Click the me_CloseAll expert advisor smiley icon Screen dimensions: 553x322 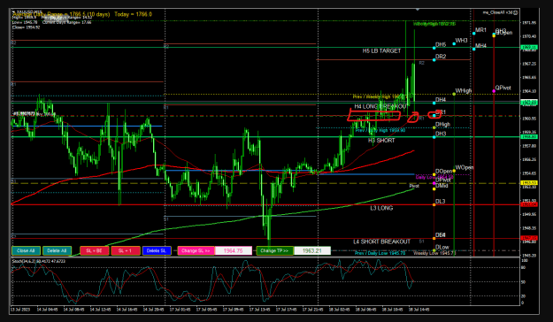(x=516, y=12)
